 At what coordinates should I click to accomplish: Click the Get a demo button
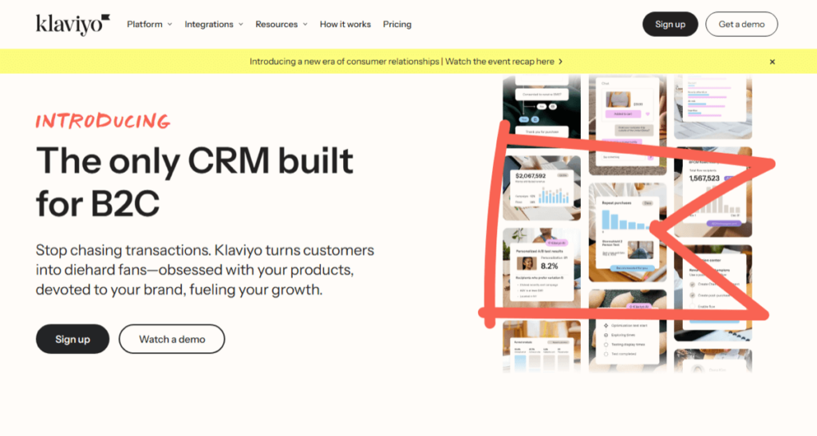click(741, 24)
